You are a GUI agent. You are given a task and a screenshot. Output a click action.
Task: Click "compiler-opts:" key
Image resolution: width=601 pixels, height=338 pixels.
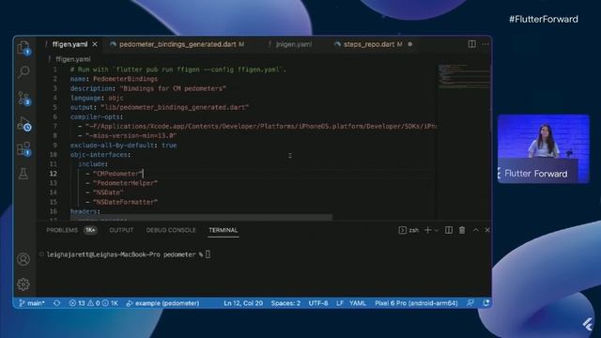click(x=97, y=116)
